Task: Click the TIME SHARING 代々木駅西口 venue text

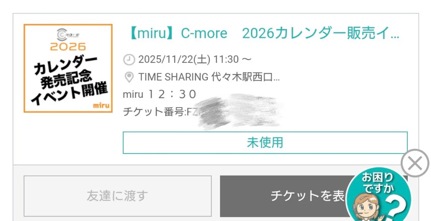Action: pyautogui.click(x=209, y=77)
